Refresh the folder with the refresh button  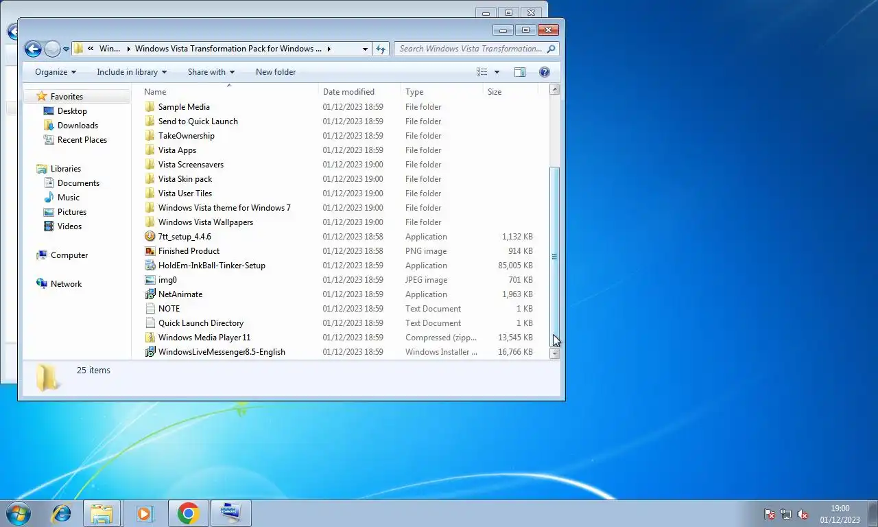point(381,49)
